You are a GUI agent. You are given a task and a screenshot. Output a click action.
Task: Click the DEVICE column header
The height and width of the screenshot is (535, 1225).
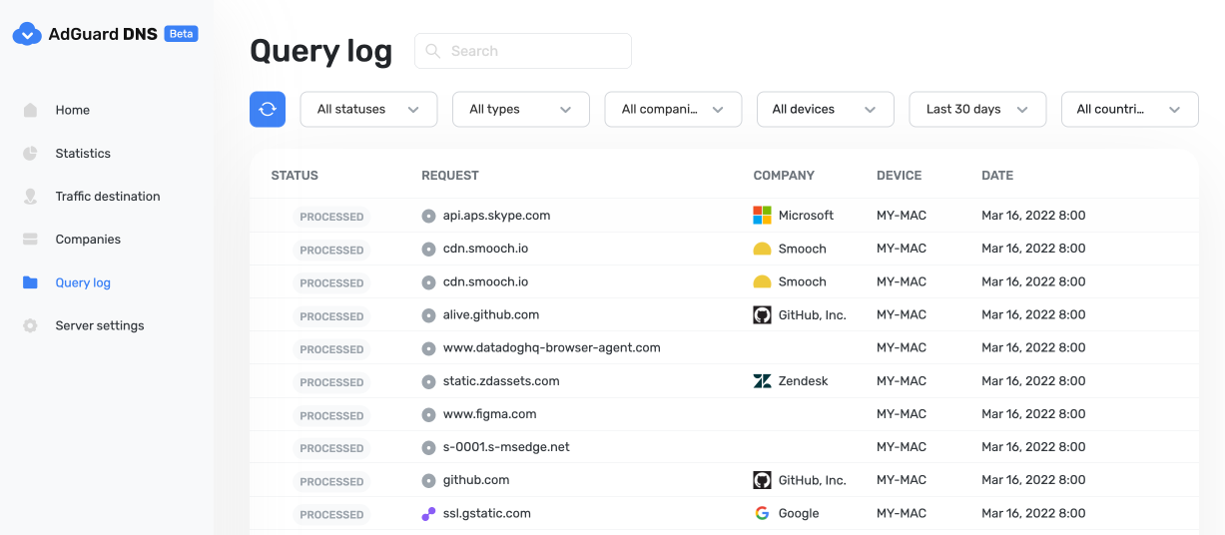(900, 175)
